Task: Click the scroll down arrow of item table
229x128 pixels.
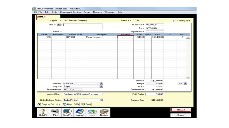Action: tap(188, 77)
